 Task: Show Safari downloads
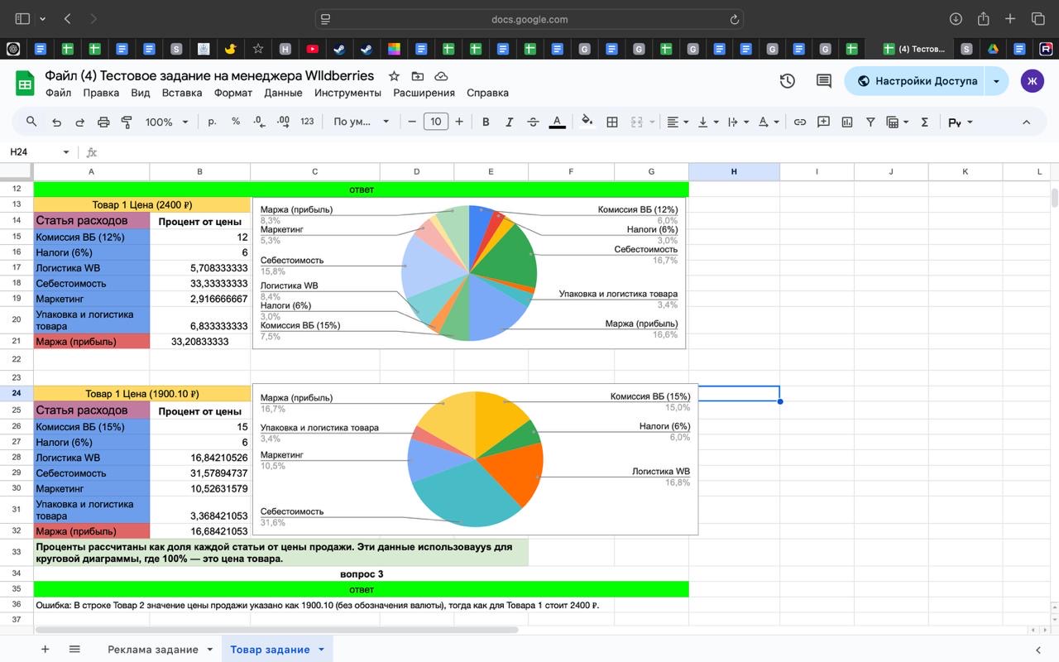pyautogui.click(x=956, y=19)
